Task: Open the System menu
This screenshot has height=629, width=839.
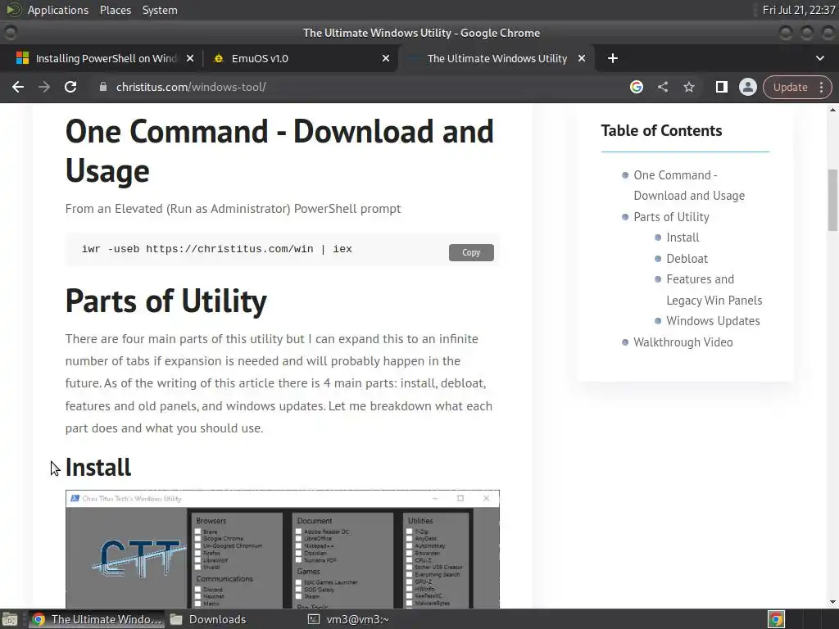Action: pos(160,10)
